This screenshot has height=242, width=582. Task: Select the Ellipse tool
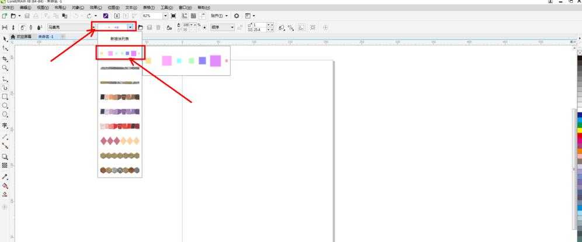[x=5, y=106]
